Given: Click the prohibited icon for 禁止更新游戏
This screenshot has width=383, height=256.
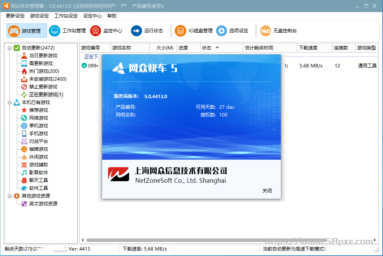Looking at the screenshot, I should (x=24, y=87).
